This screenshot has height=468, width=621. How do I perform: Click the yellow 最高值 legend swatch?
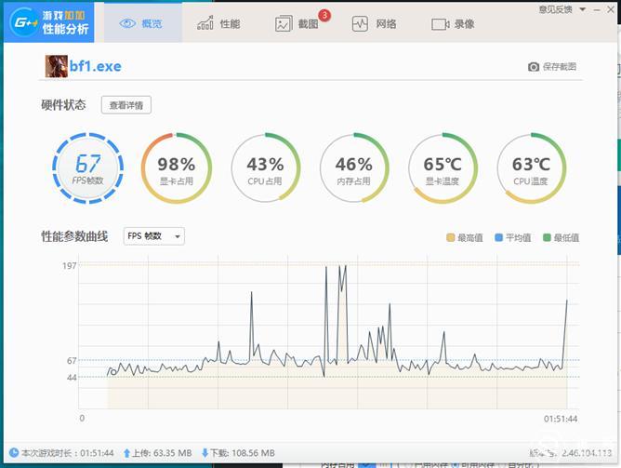coord(450,237)
